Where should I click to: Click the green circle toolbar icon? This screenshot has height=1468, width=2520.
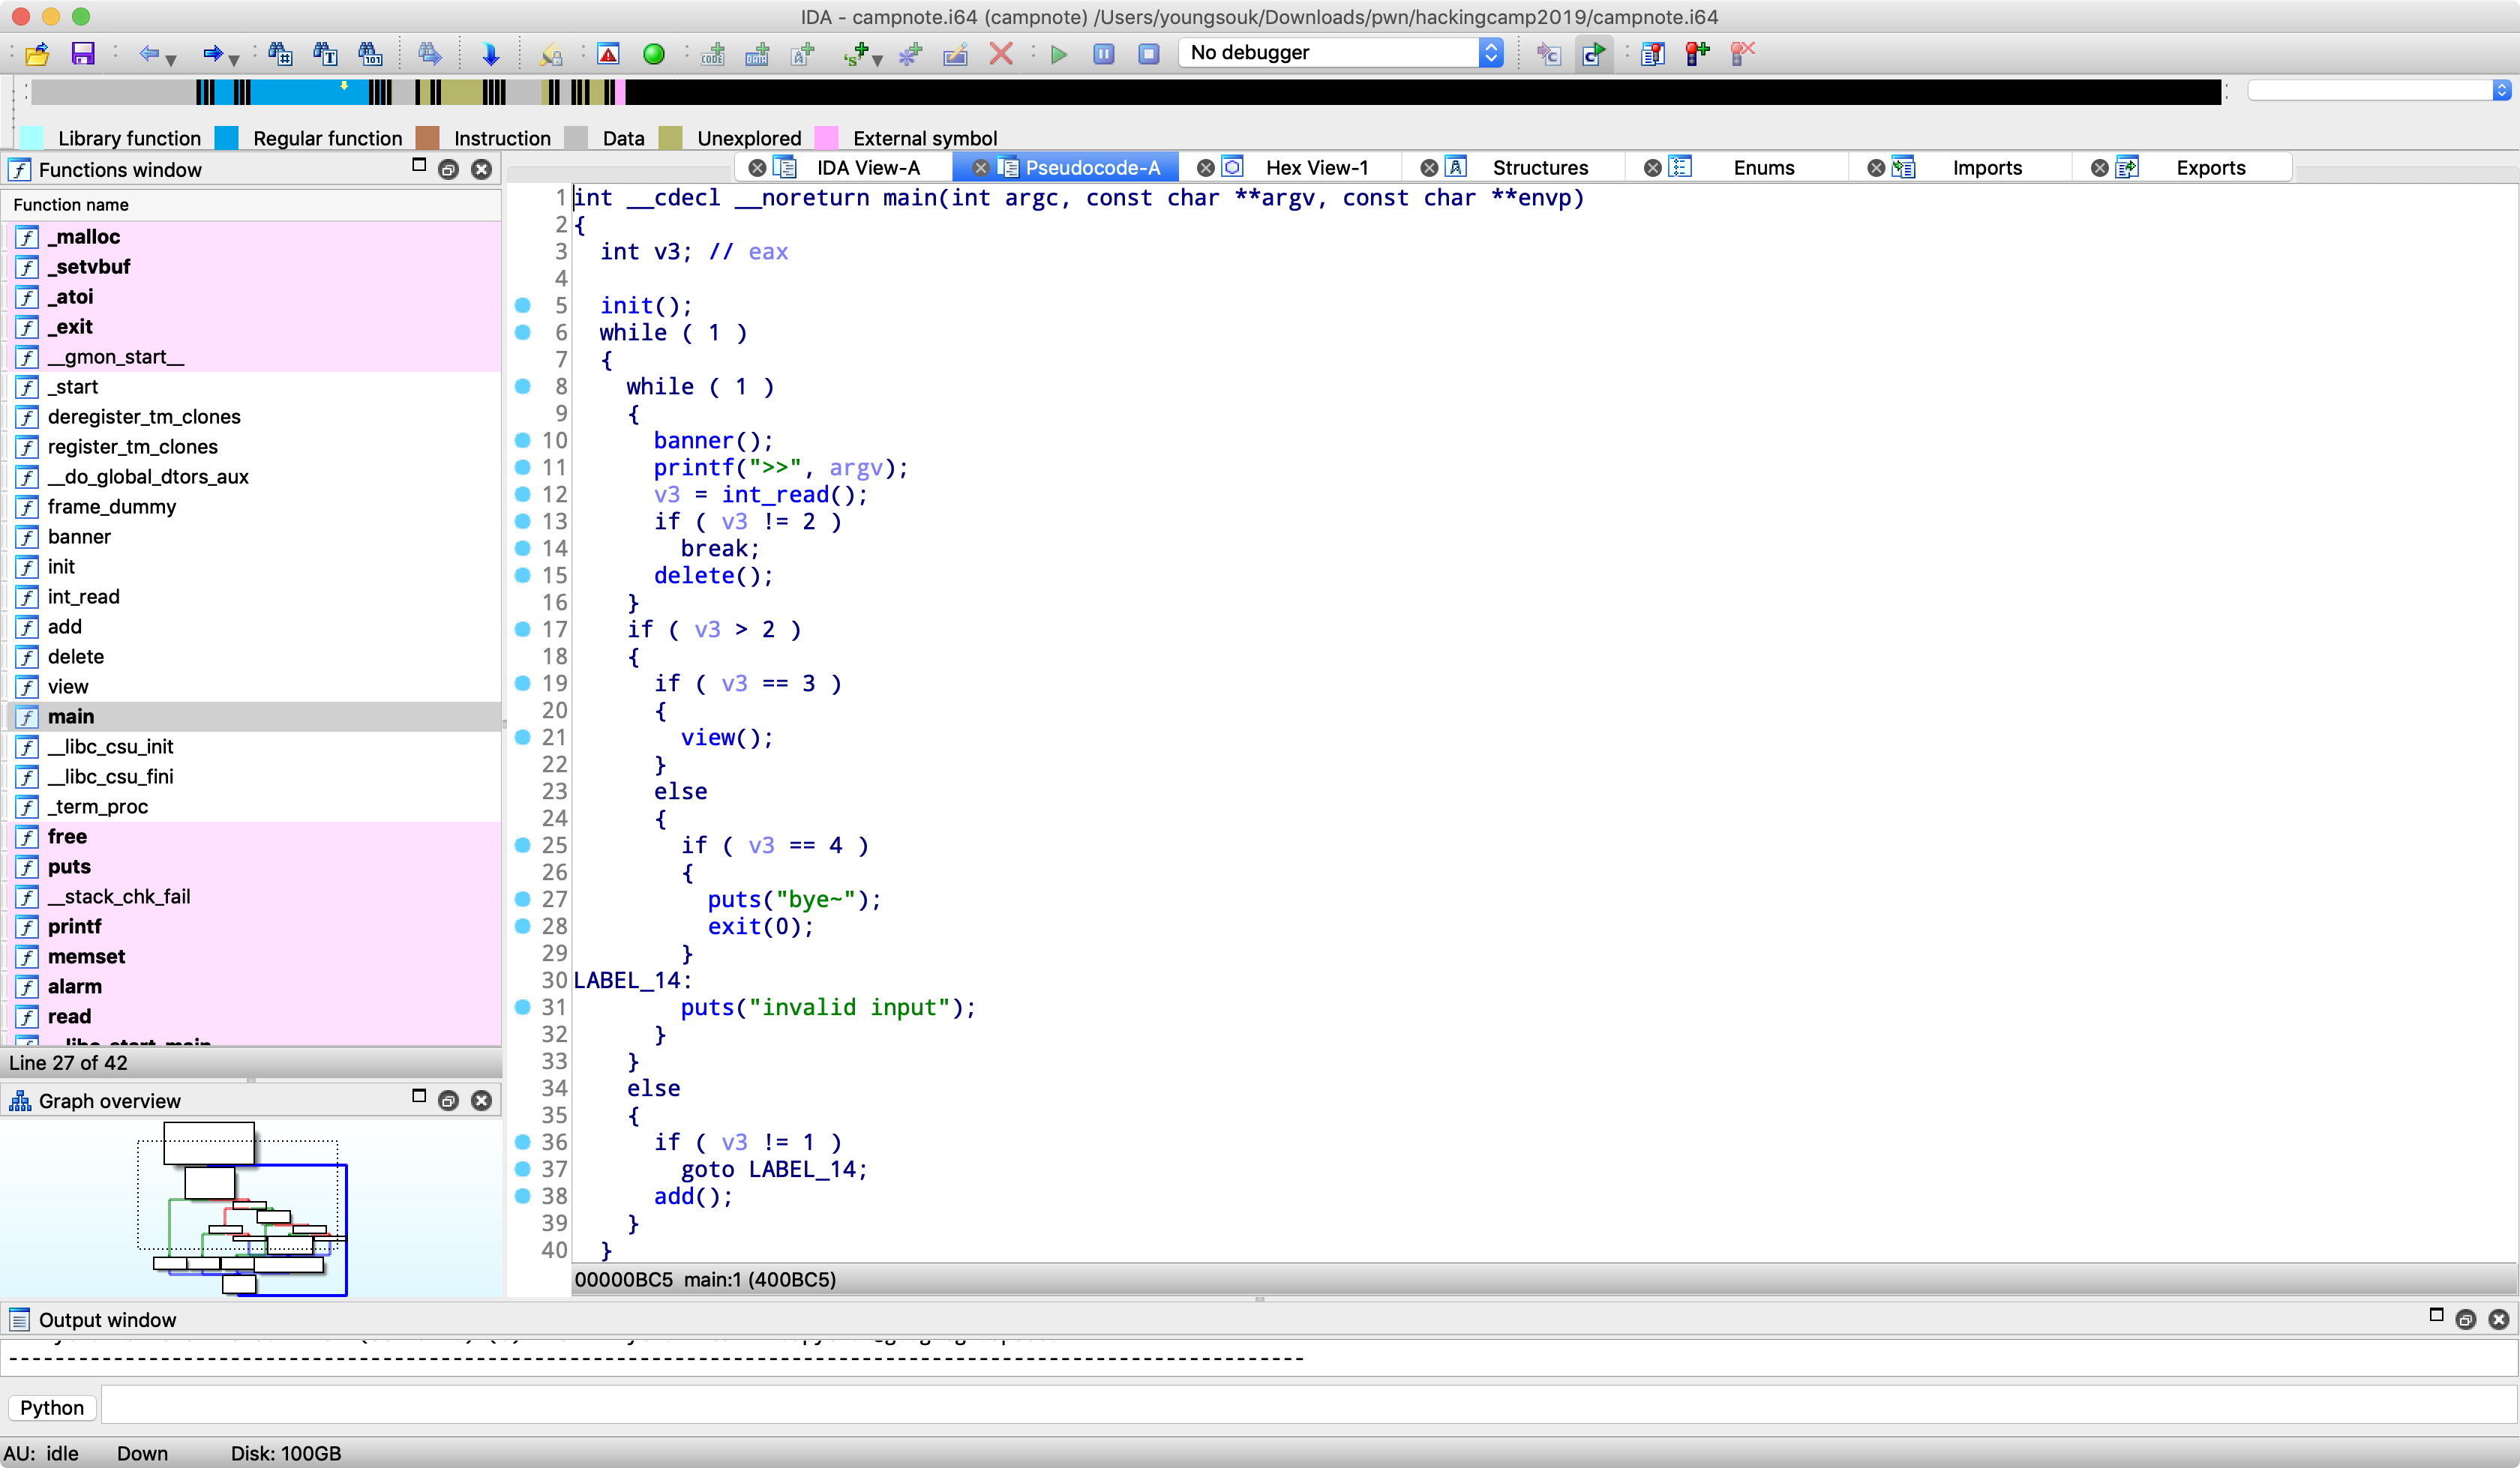(x=654, y=53)
